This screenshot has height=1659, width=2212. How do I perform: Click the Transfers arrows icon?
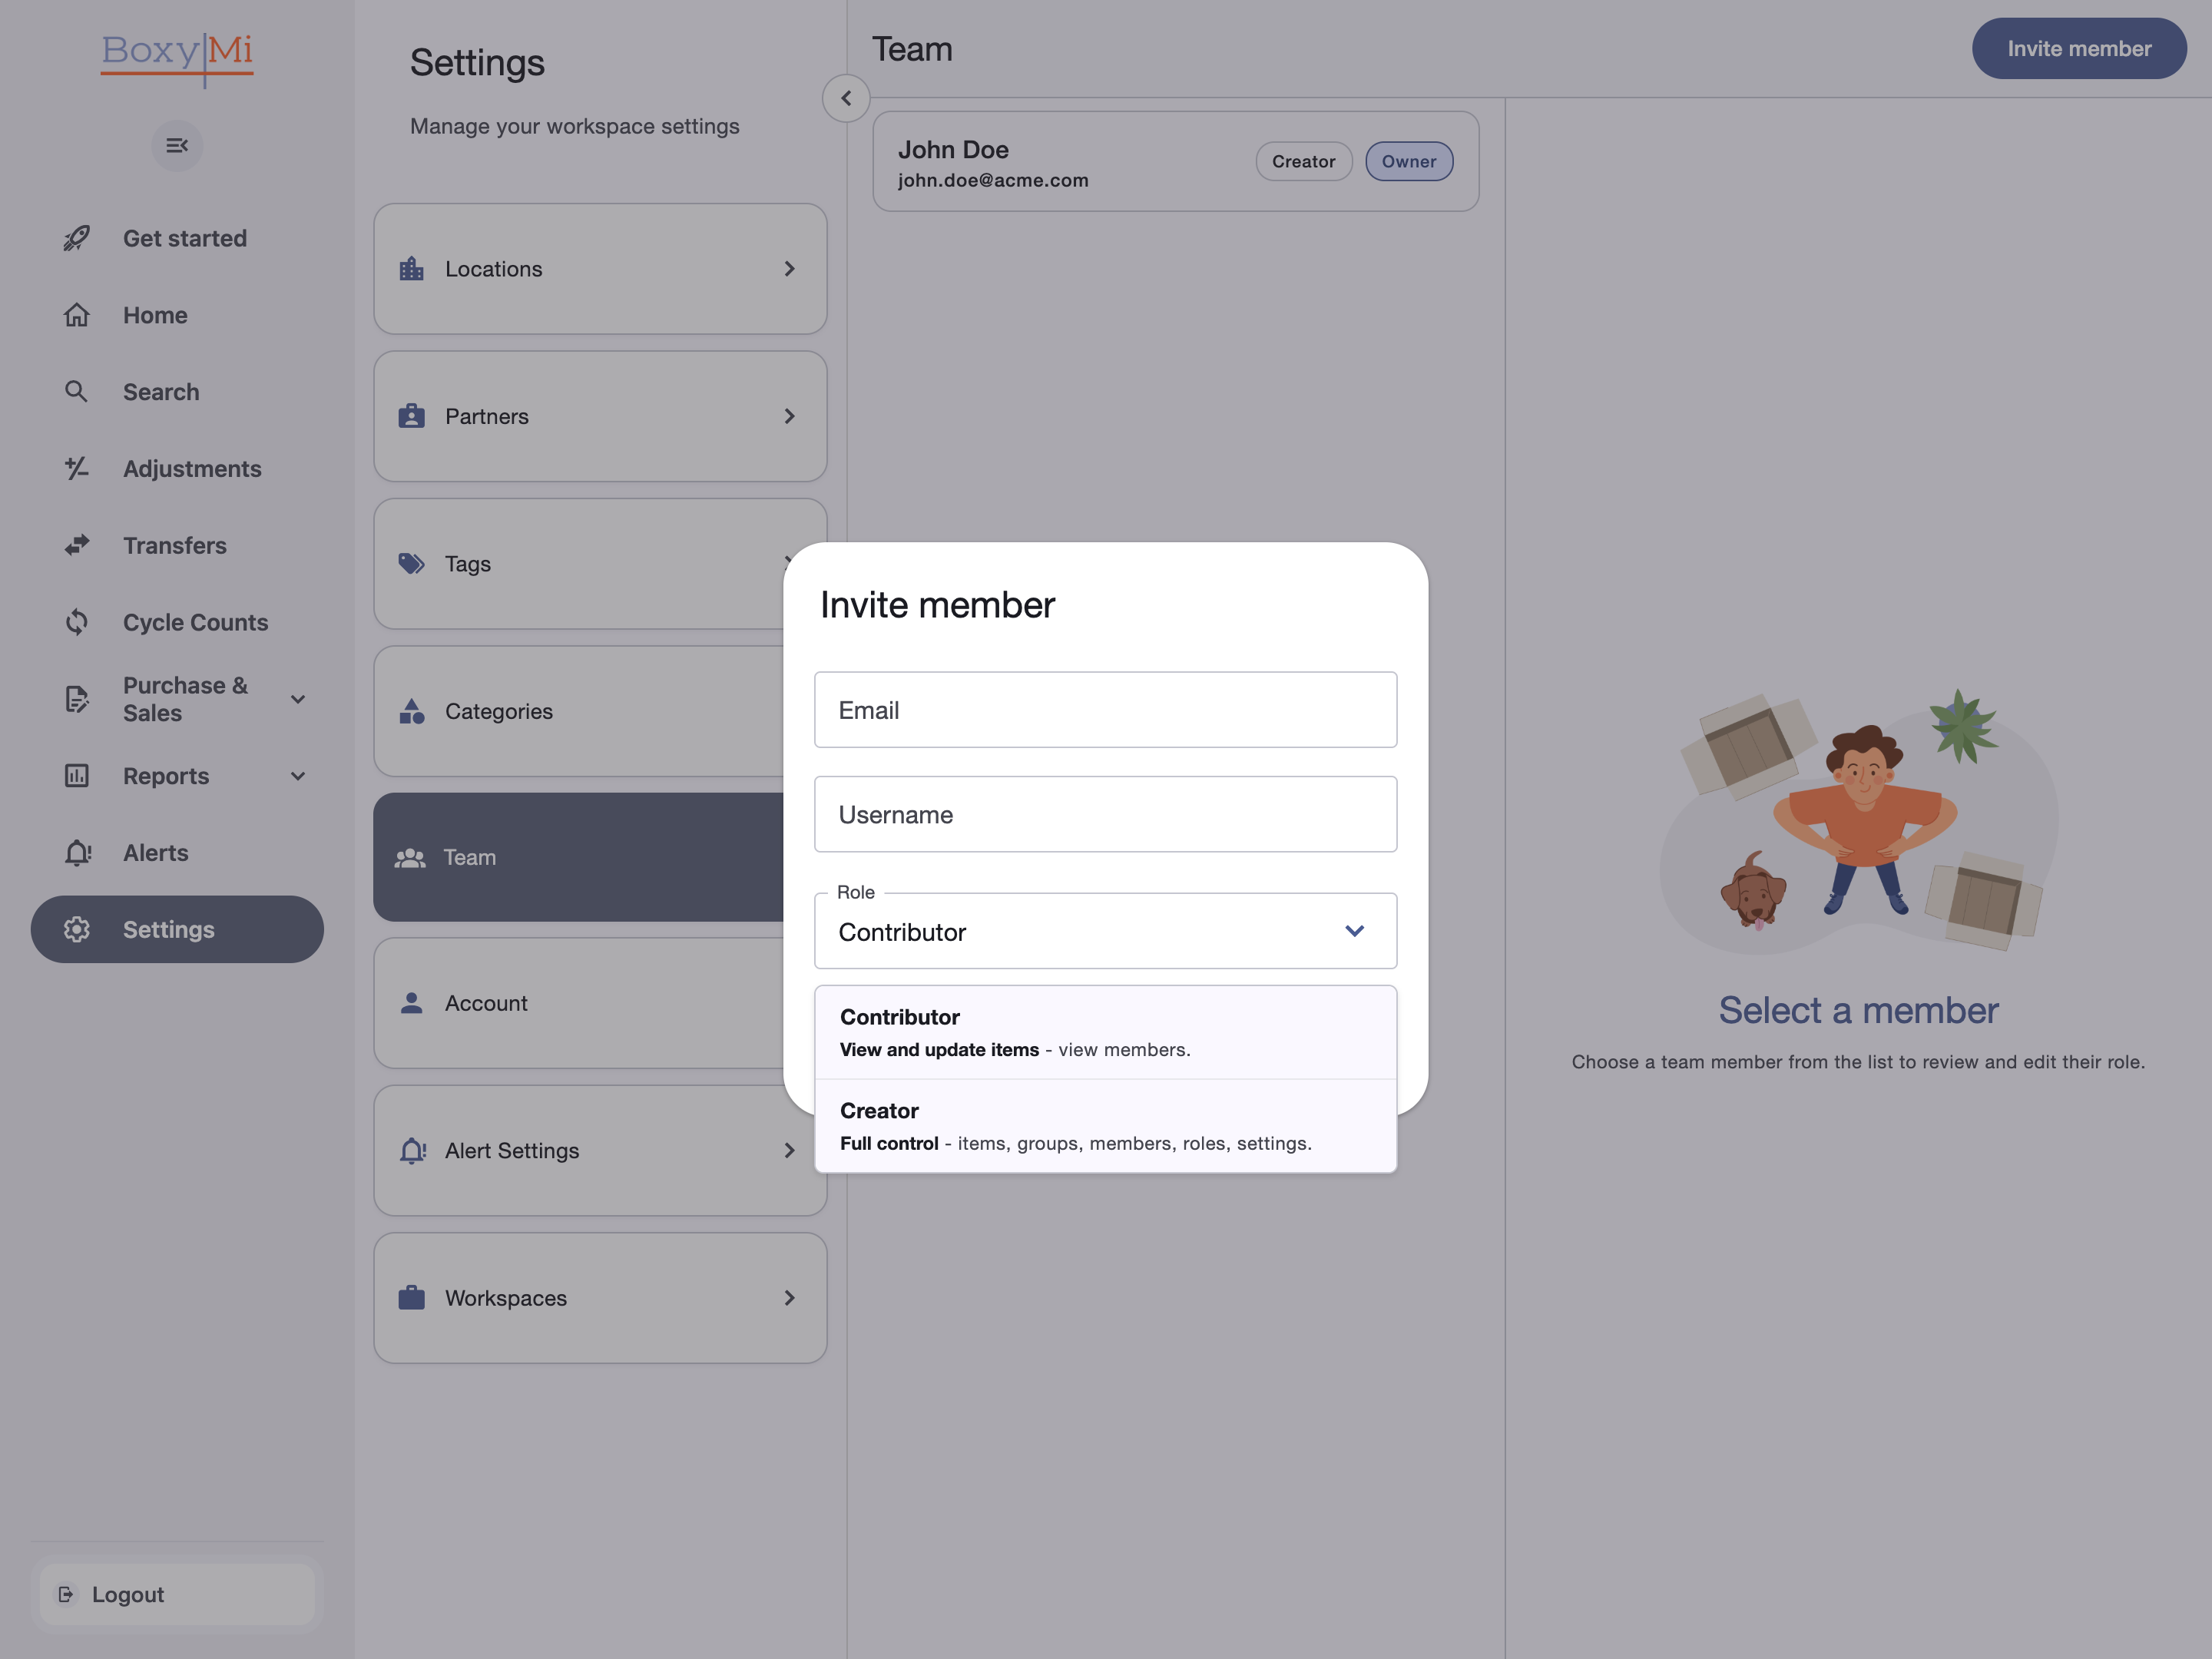click(77, 545)
